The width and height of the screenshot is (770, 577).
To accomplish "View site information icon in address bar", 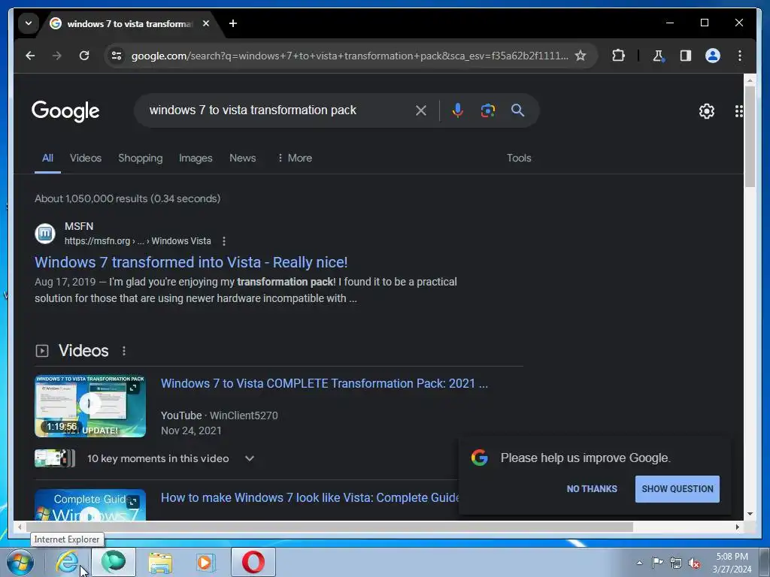I will click(117, 56).
